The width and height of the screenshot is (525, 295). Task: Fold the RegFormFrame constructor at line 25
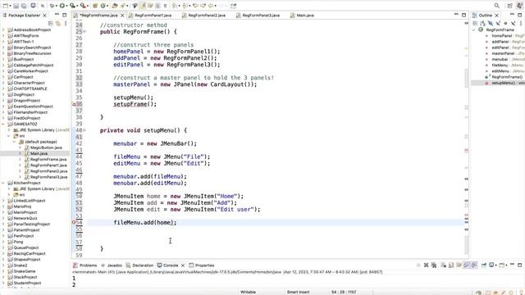coord(84,31)
